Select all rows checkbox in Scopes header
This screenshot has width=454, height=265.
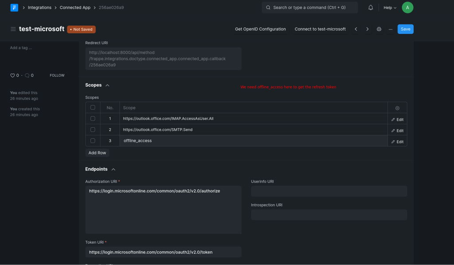click(93, 107)
